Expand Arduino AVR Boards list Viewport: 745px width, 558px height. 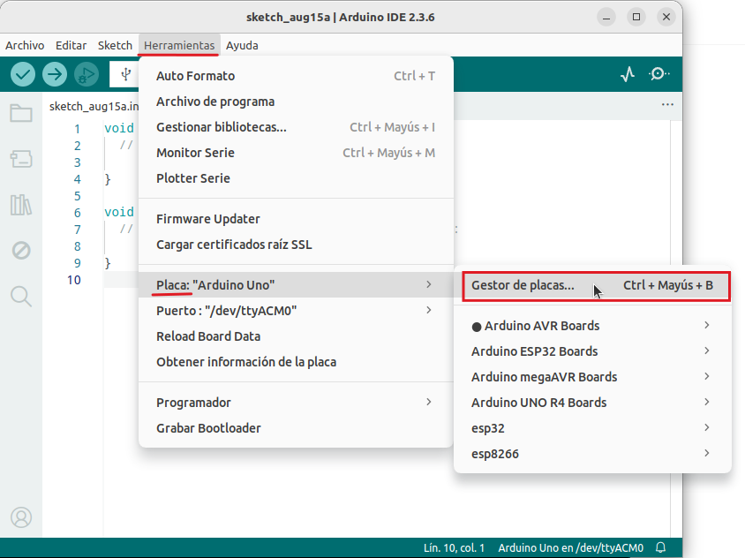[592, 326]
